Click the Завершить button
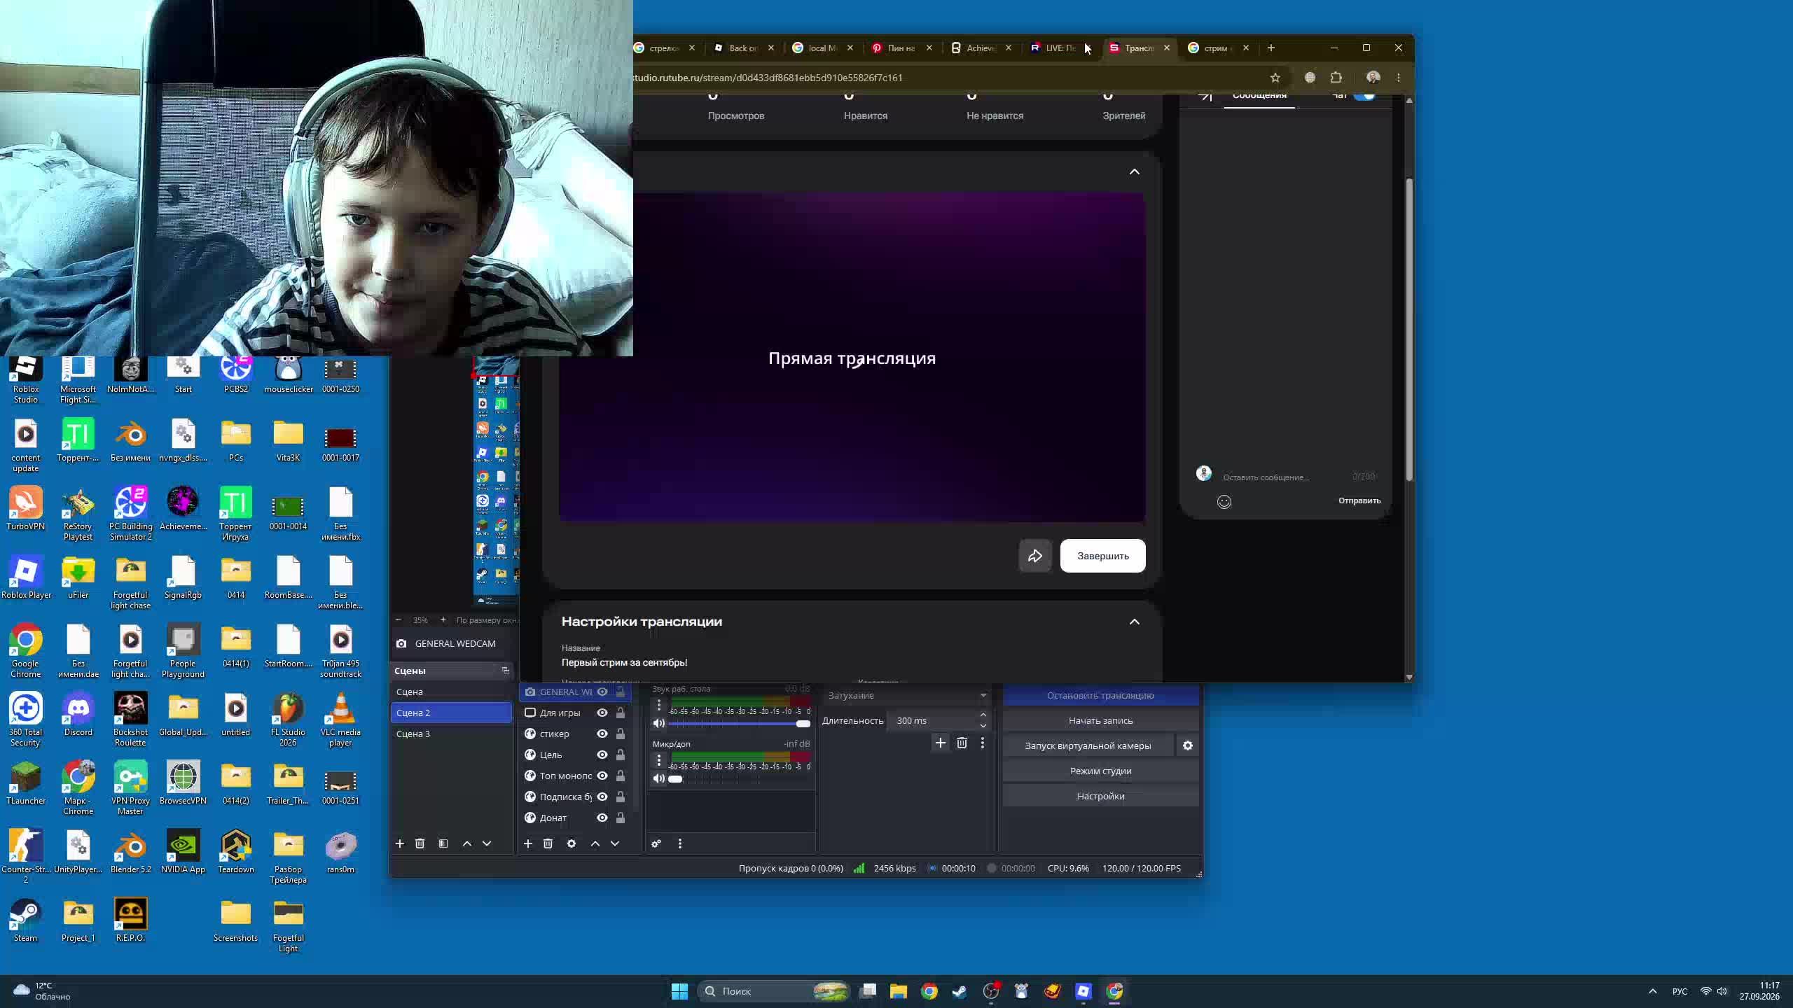The width and height of the screenshot is (1793, 1008). pyautogui.click(x=1103, y=556)
